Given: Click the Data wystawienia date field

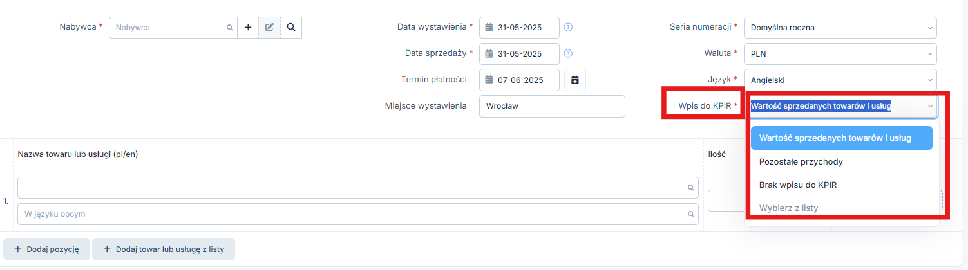Looking at the screenshot, I should tap(519, 28).
